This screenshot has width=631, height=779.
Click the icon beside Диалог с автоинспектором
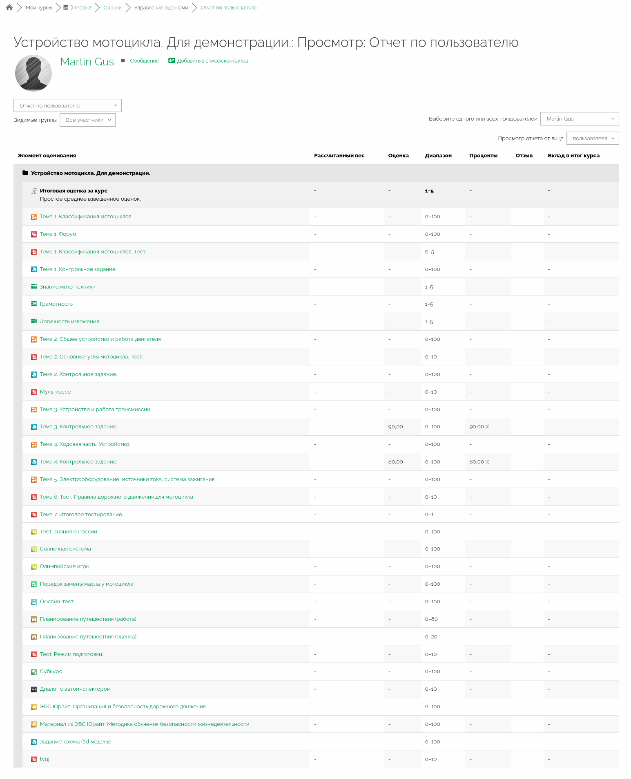34,689
